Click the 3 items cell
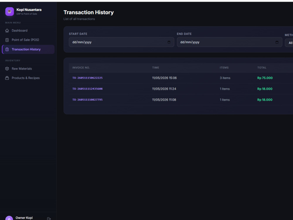The image size is (293, 220). click(225, 78)
